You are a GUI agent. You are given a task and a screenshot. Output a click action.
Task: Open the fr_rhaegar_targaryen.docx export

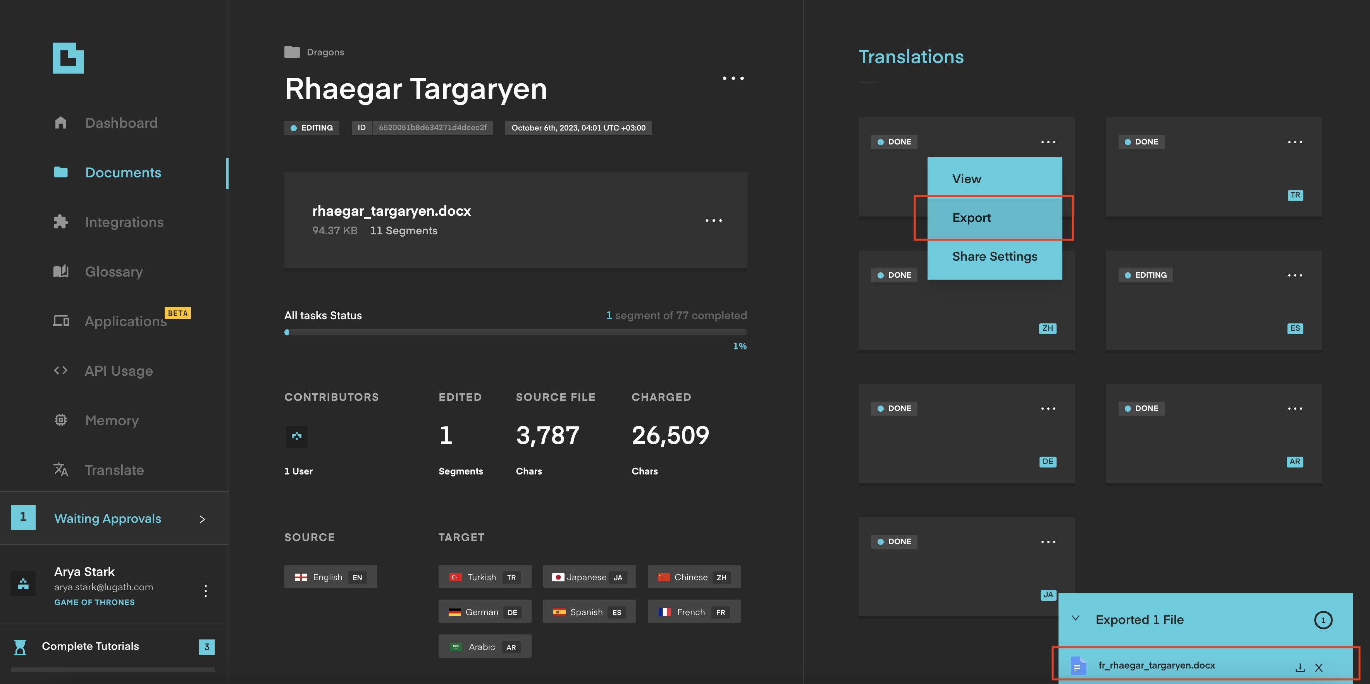(x=1157, y=665)
